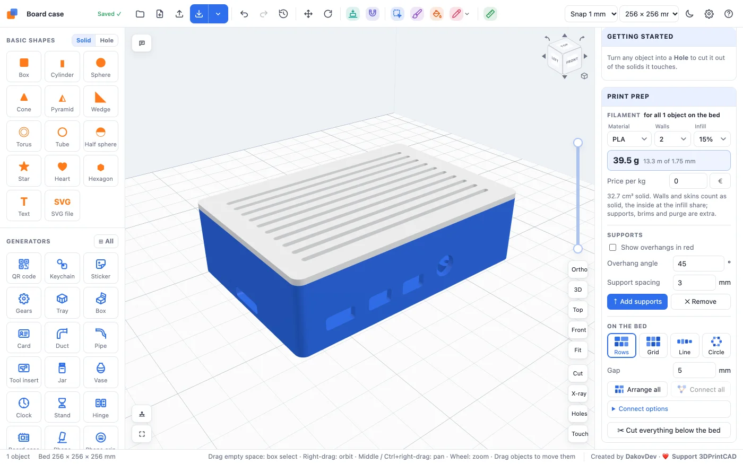
Task: Toggle Ortho projection view
Action: point(578,269)
